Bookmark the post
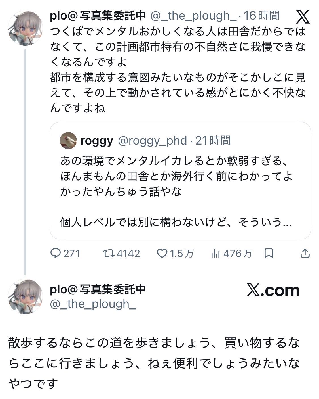The height and width of the screenshot is (399, 319). pos(268,253)
